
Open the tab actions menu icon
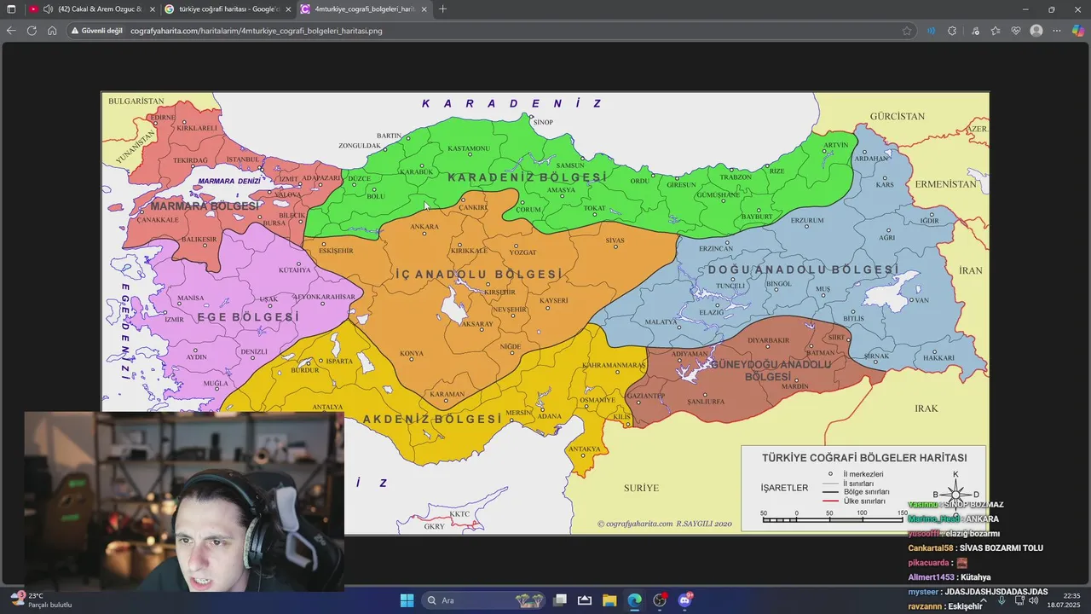coord(11,9)
